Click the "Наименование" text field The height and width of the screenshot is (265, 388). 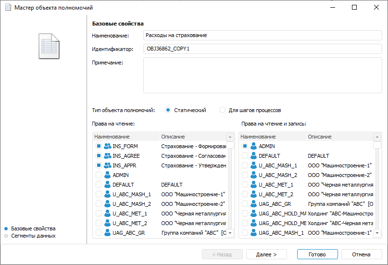point(262,36)
